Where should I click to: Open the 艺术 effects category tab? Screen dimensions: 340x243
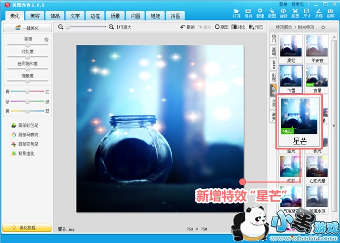(274, 103)
